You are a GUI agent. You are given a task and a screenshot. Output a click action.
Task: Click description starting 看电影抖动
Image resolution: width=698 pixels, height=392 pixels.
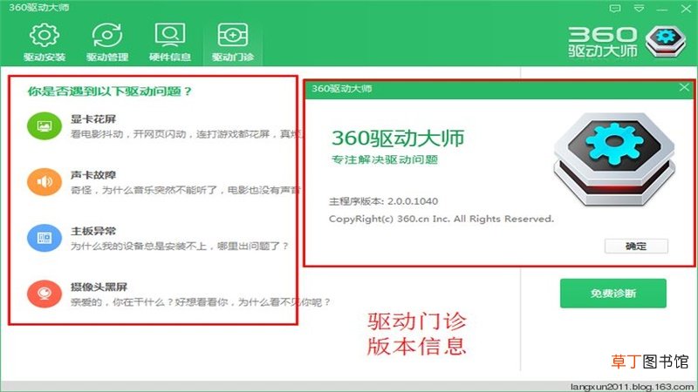186,134
